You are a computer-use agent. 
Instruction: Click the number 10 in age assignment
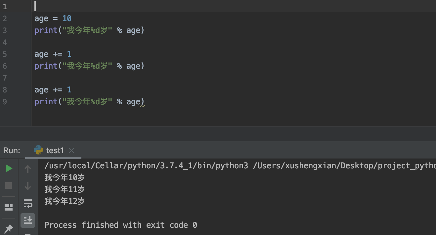tap(67, 18)
